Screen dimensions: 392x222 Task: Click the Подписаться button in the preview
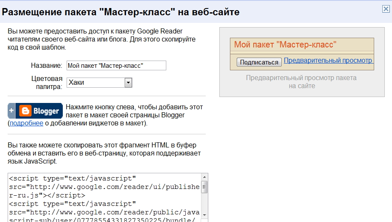point(259,62)
